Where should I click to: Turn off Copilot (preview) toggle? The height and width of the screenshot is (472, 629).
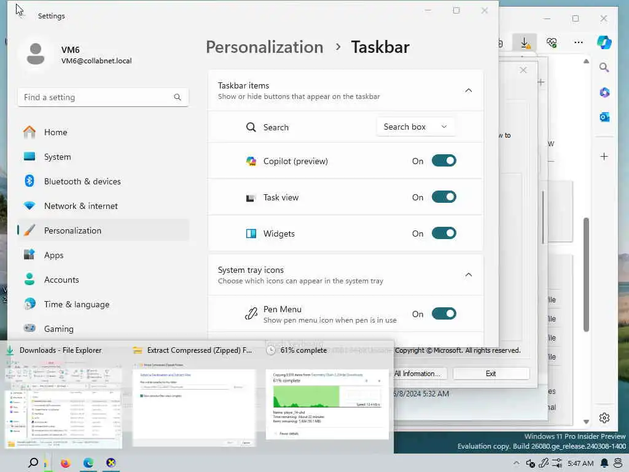tap(443, 161)
